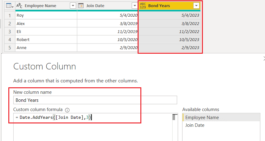Select row number 1
Screen dimensions: 265x141
coord(10,15)
